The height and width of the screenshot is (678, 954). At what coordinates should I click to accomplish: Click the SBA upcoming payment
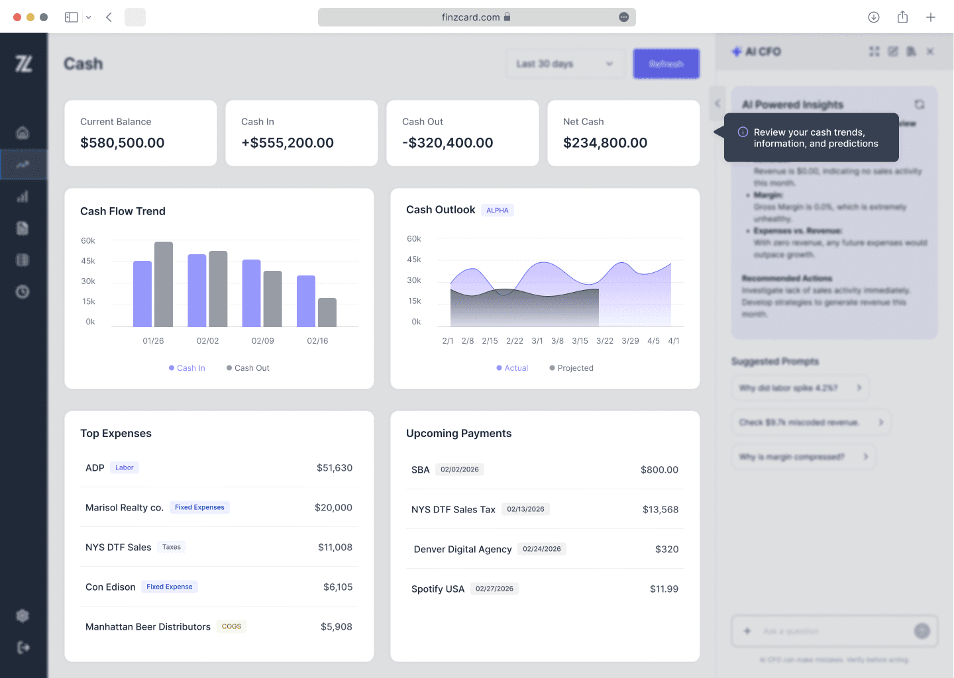[x=545, y=469]
